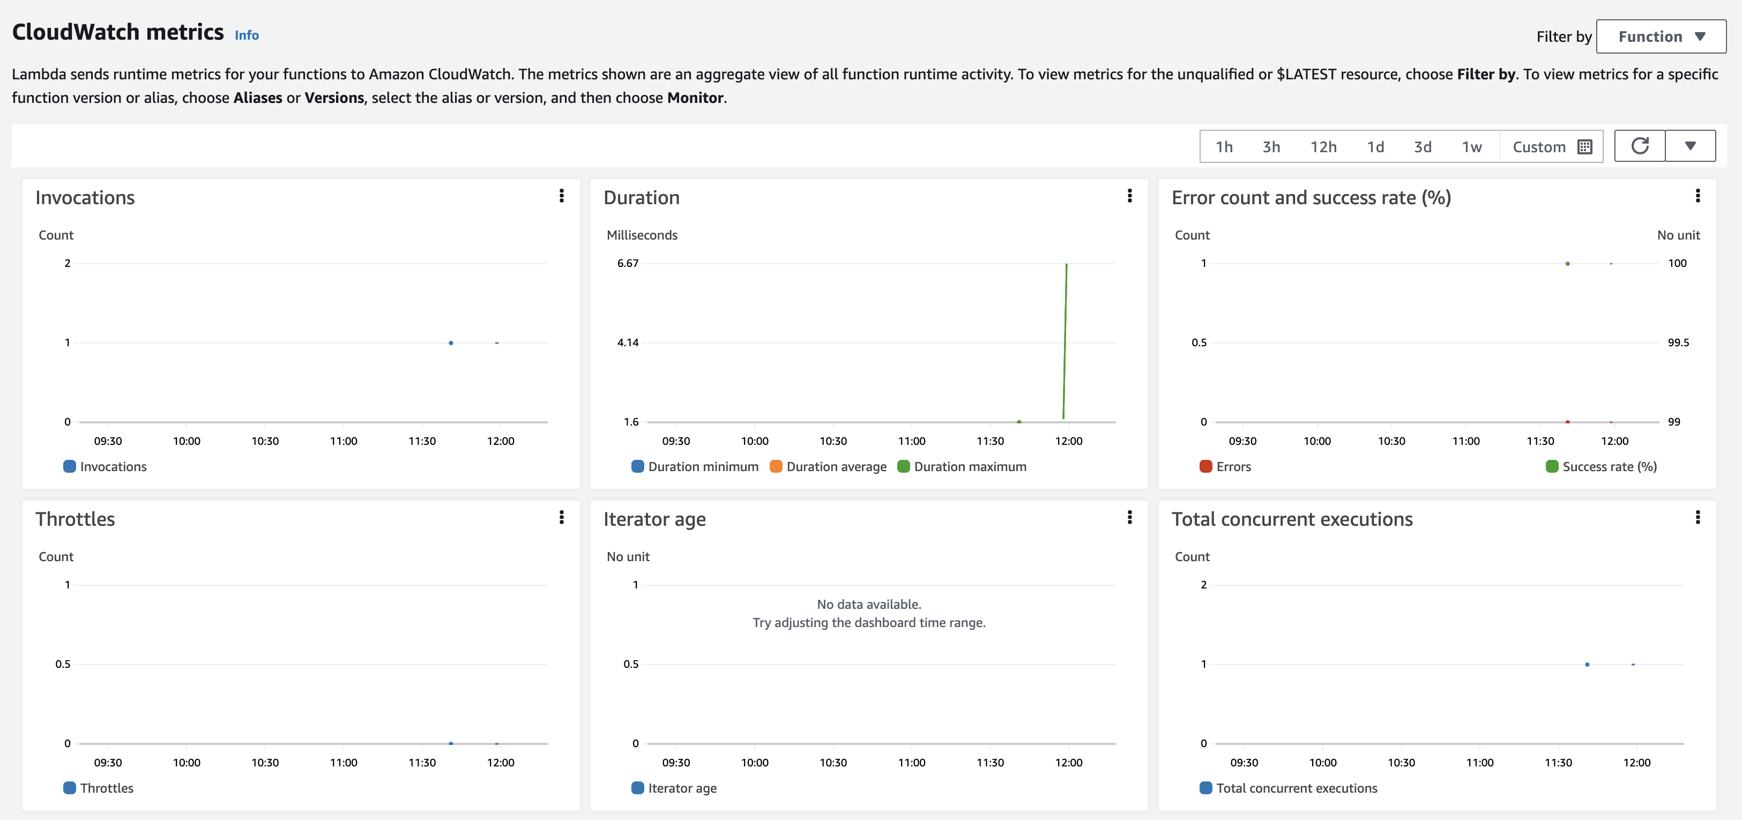Expand the refresh options dropdown arrow
Screen dimensions: 1742x820
tap(1690, 146)
